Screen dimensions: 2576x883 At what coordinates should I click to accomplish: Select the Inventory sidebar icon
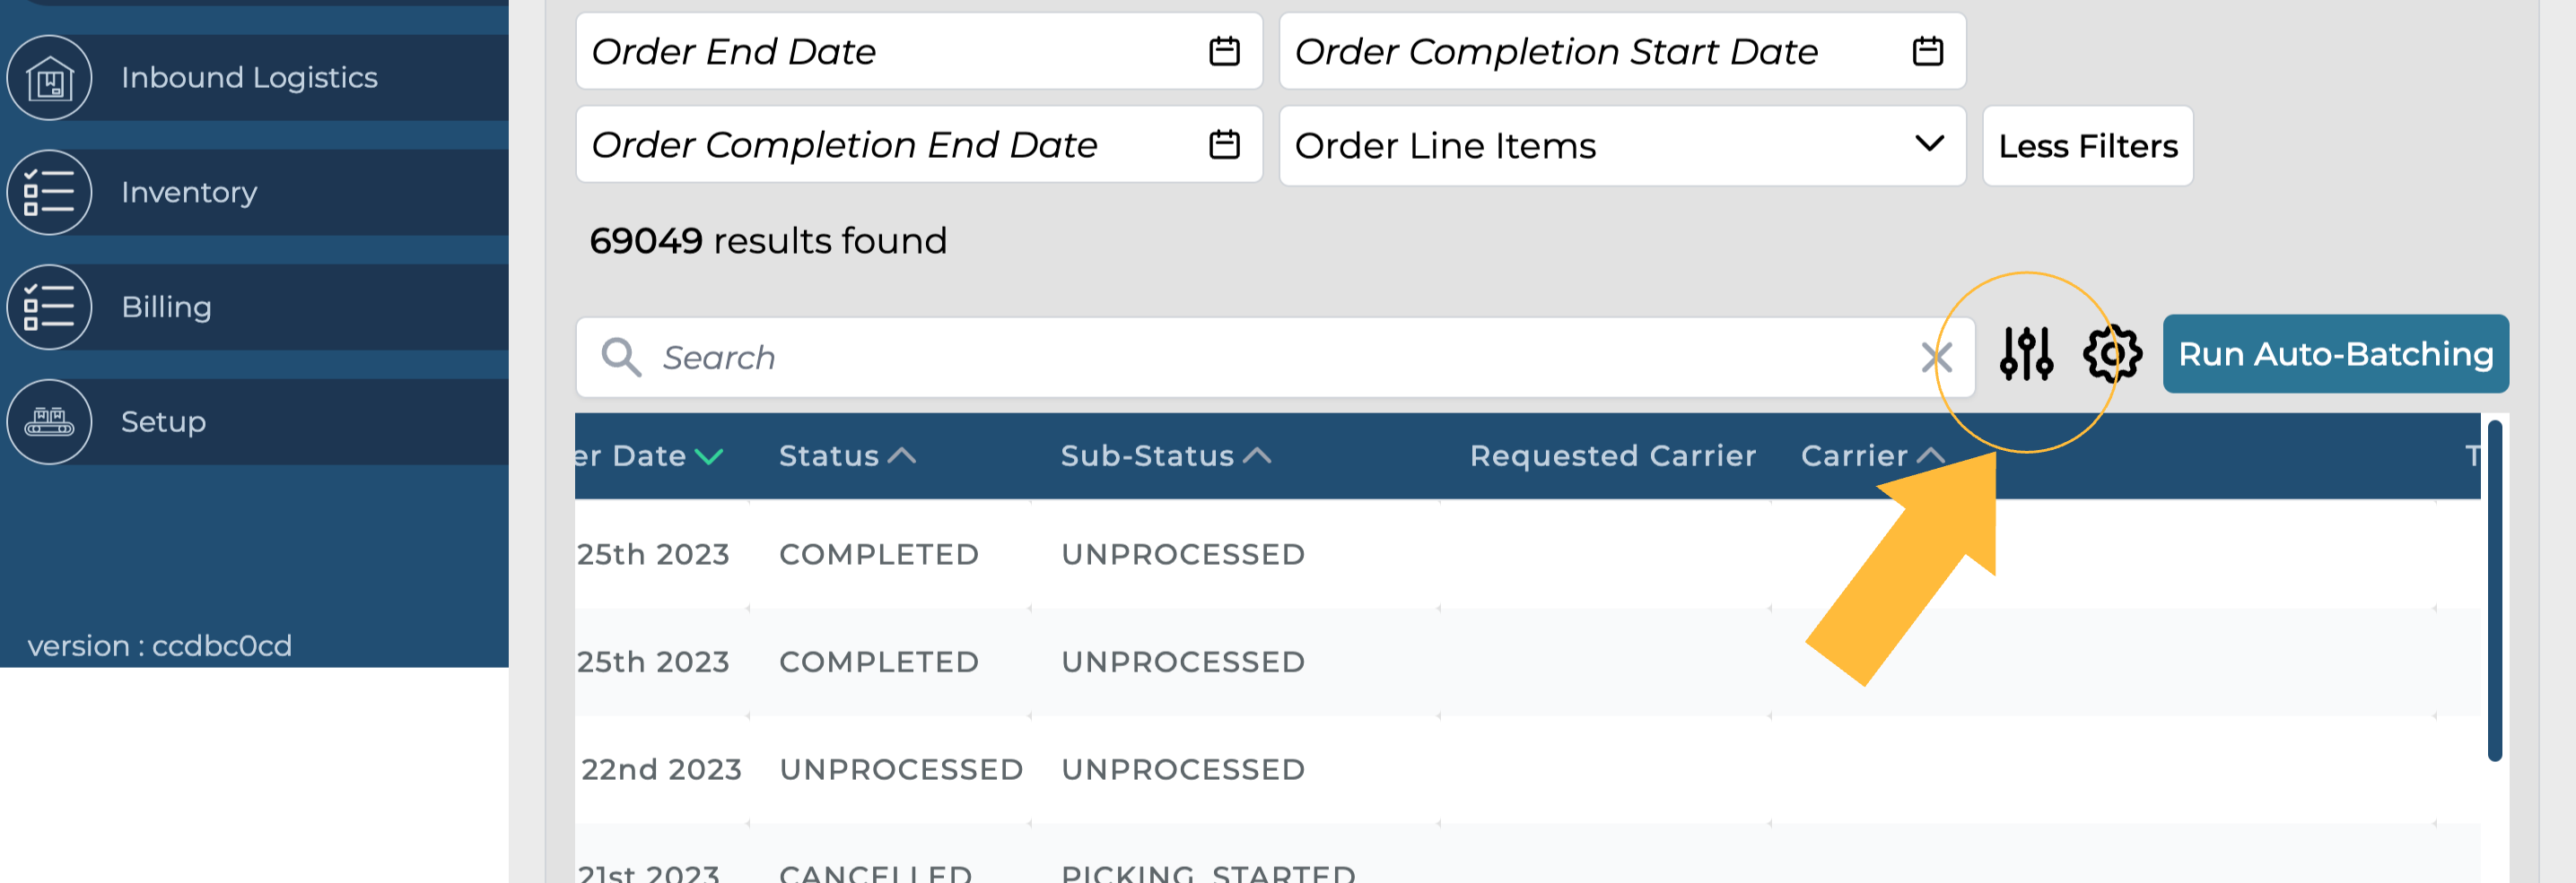pos(50,192)
